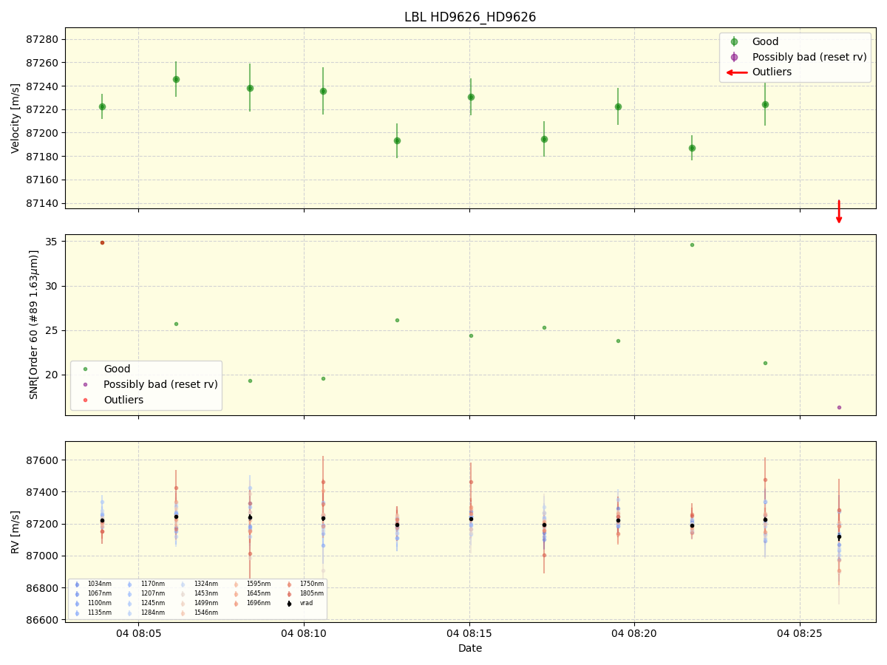Click the first velocity point near 08:04
The image size is (887, 665).
102,106
